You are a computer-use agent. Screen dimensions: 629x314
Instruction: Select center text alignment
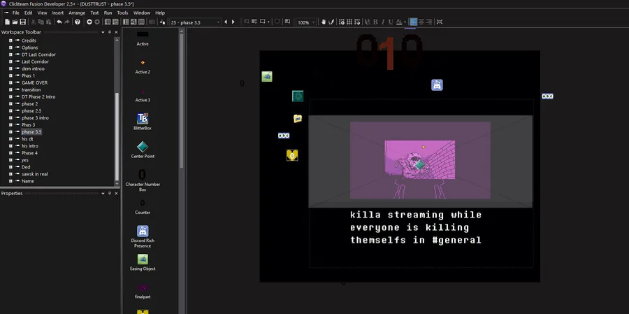coord(421,22)
